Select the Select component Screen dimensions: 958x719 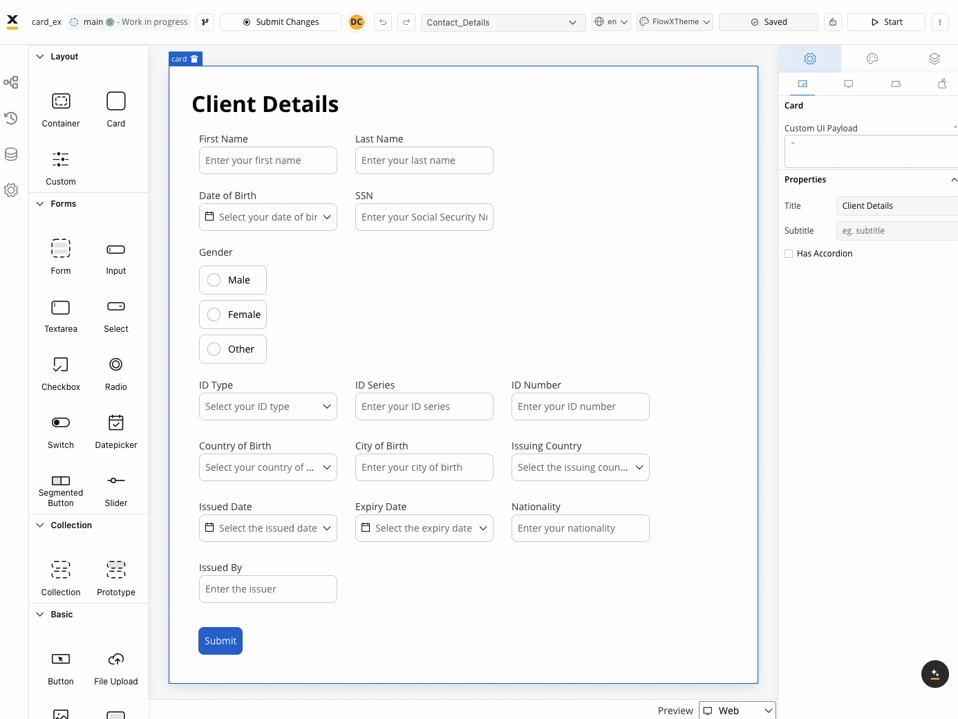[116, 315]
